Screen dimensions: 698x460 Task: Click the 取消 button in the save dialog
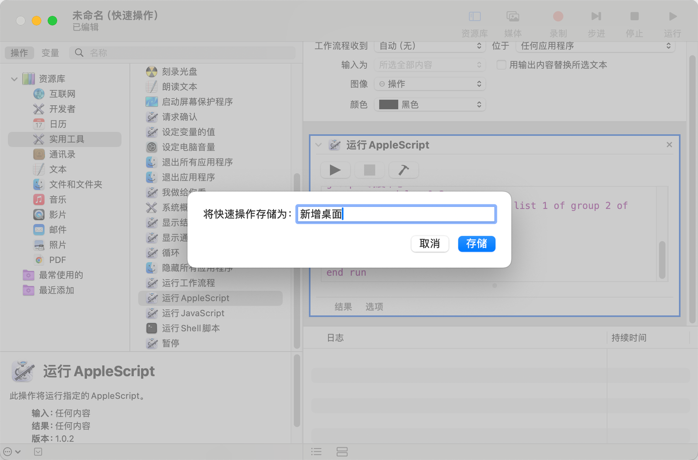click(429, 244)
